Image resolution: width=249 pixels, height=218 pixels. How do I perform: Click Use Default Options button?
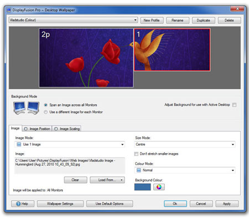coord(110,204)
